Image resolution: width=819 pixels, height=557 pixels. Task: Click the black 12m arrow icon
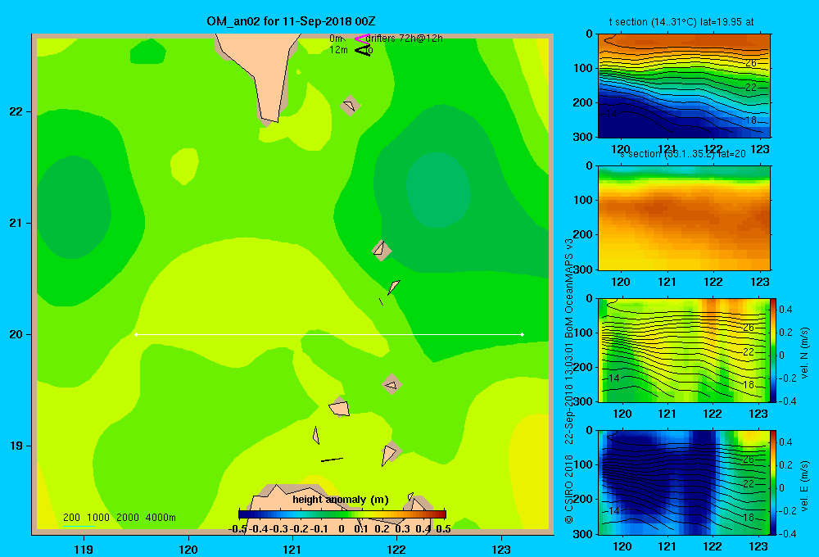362,50
